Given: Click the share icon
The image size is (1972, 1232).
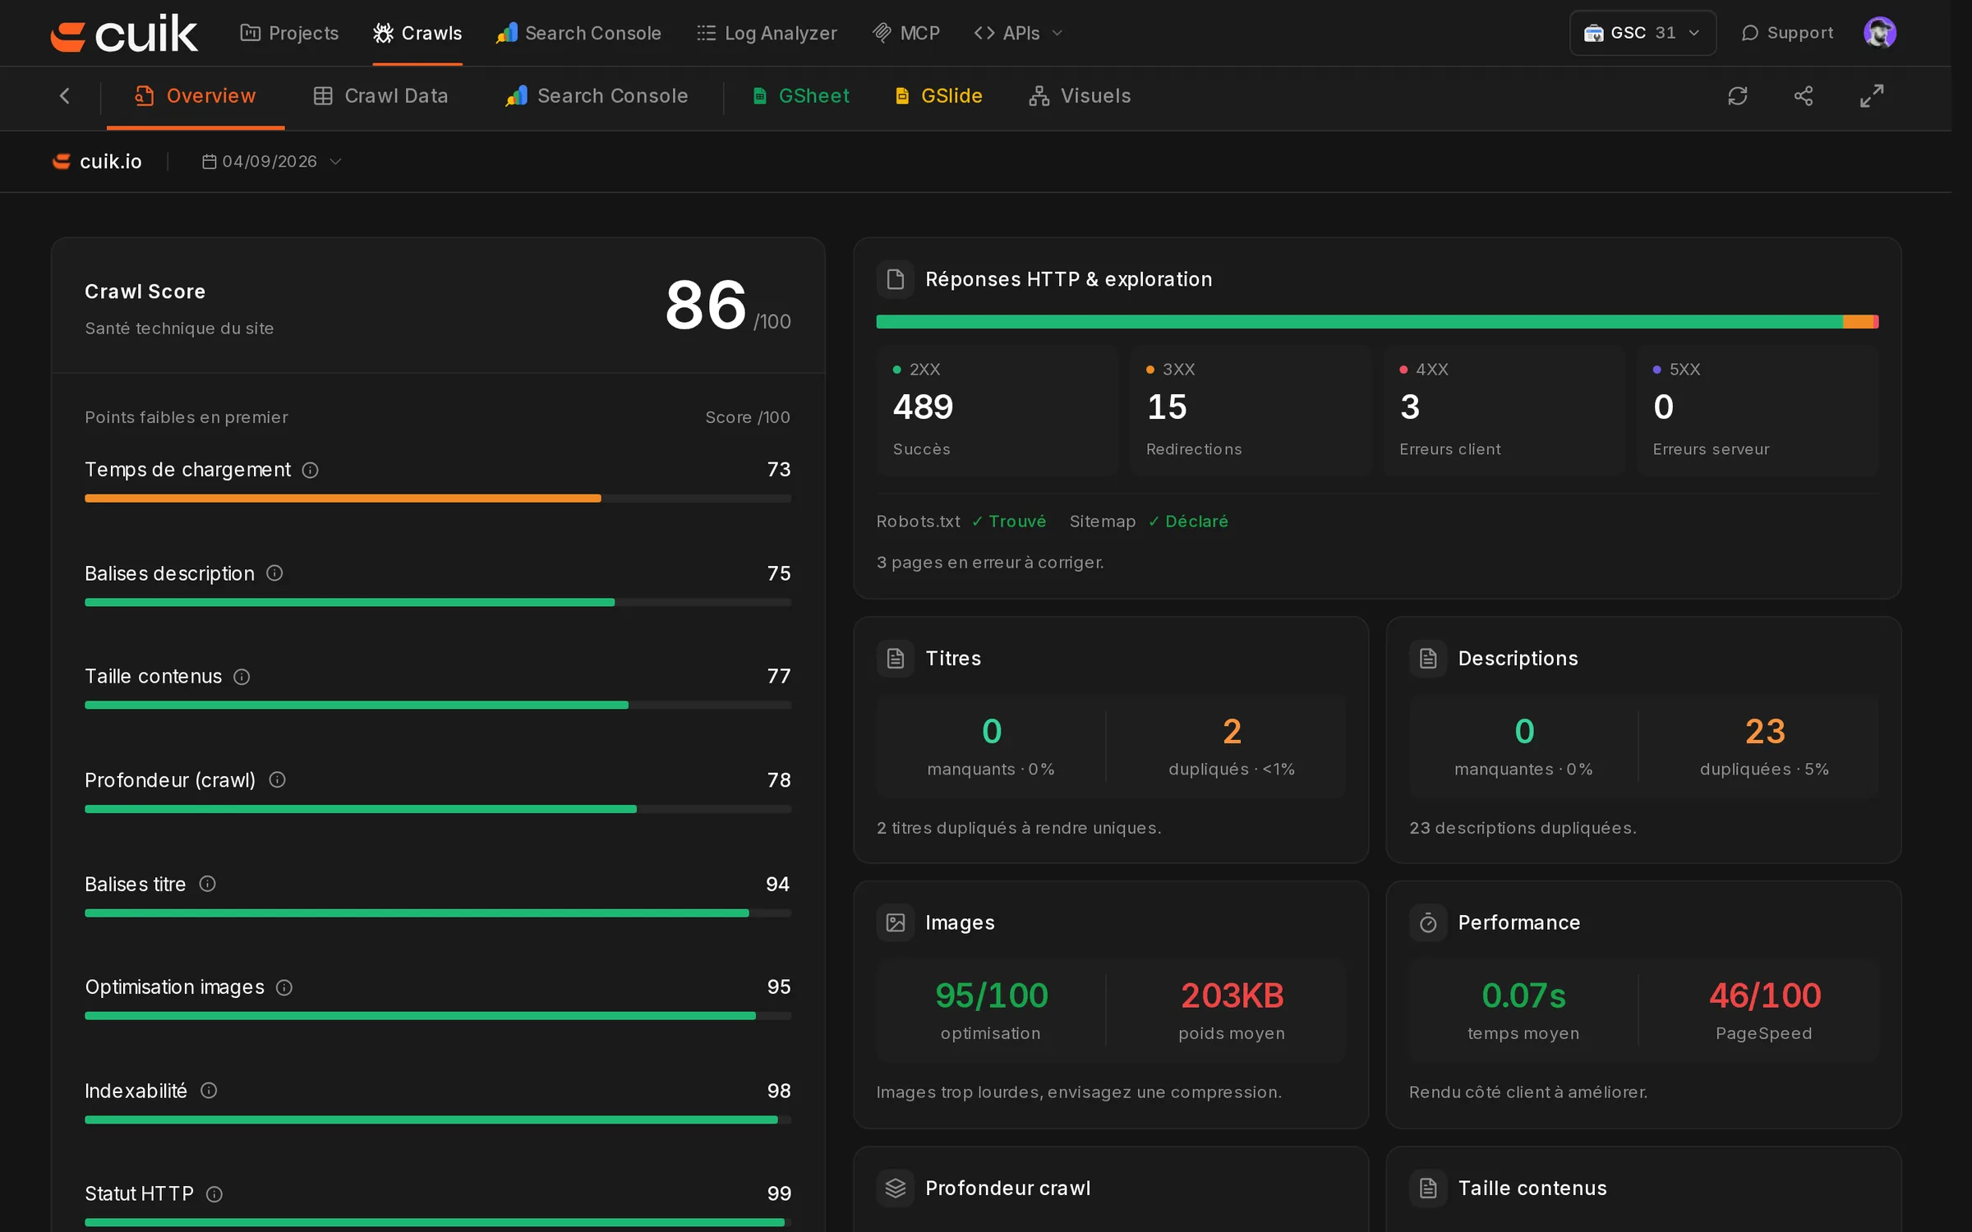Looking at the screenshot, I should (1804, 96).
